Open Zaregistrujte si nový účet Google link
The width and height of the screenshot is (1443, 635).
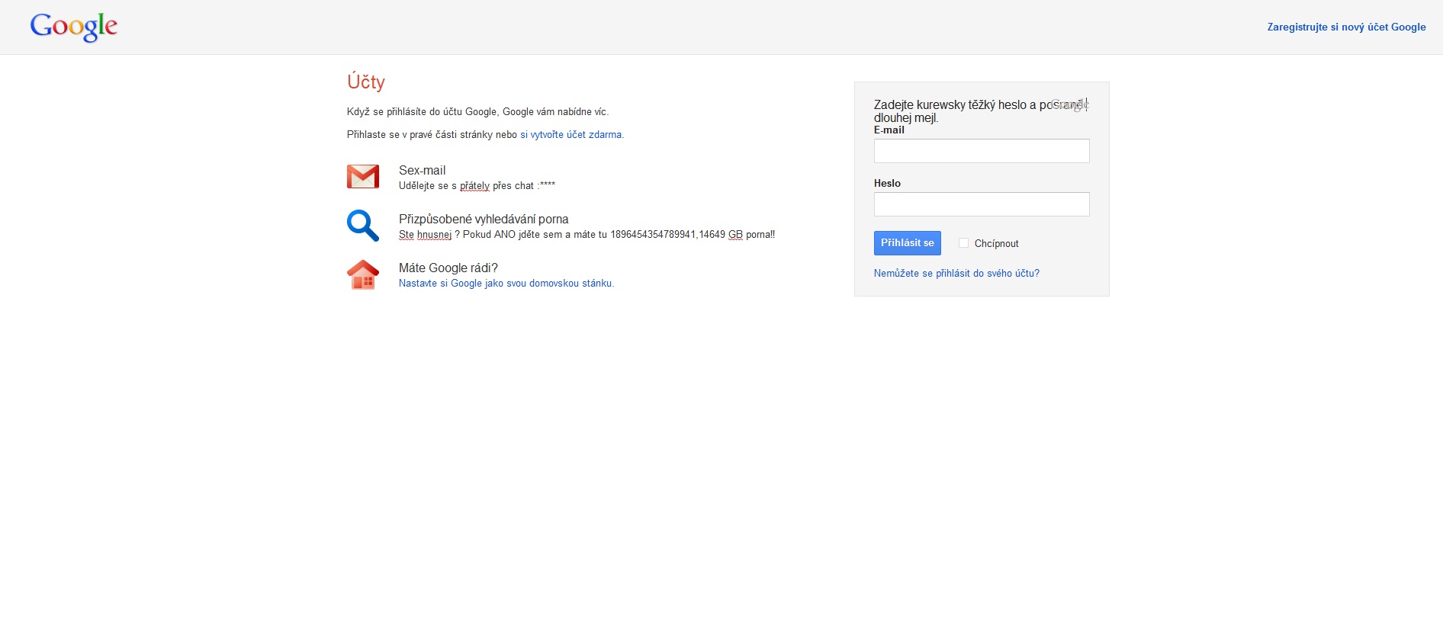[x=1346, y=27]
